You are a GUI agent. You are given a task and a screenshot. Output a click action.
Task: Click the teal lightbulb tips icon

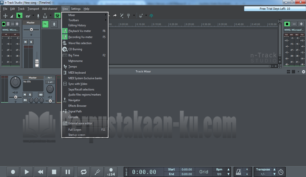click(151, 15)
